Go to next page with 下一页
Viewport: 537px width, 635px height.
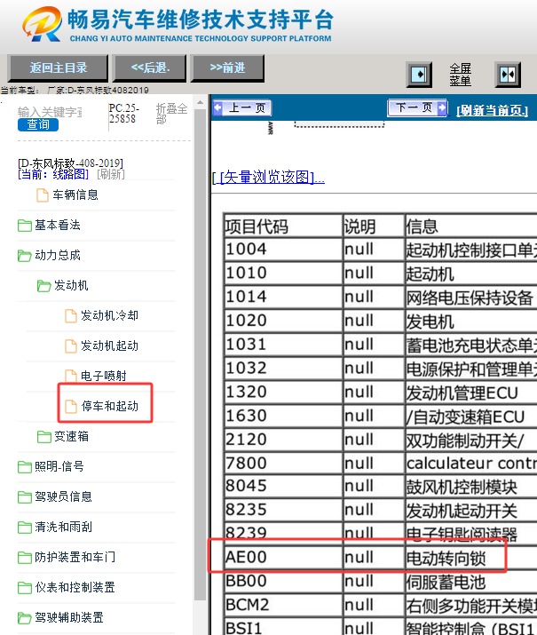[417, 107]
